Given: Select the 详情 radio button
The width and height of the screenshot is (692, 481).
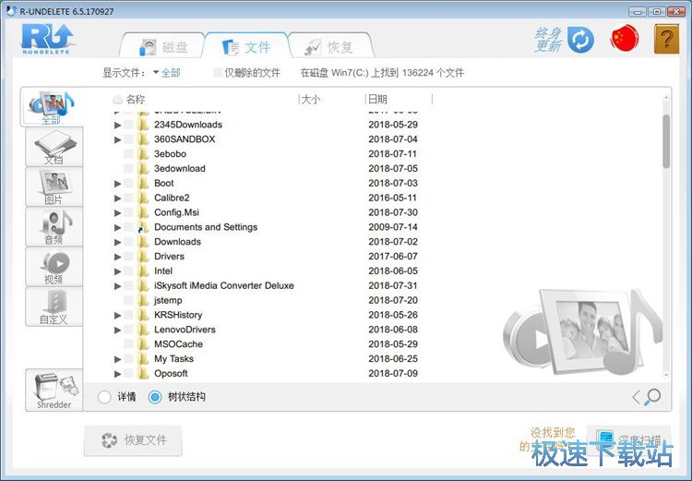Looking at the screenshot, I should click(104, 397).
